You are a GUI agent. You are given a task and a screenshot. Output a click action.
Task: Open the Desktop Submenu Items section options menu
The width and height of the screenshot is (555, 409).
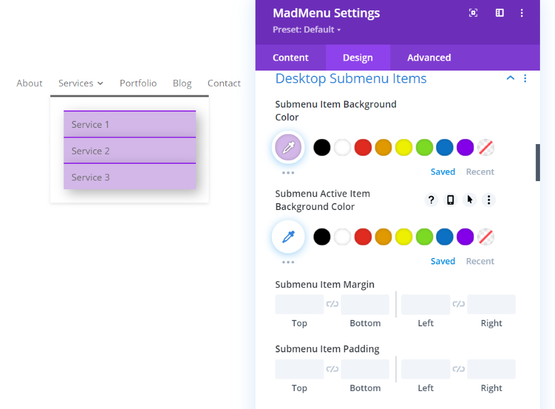pos(525,79)
